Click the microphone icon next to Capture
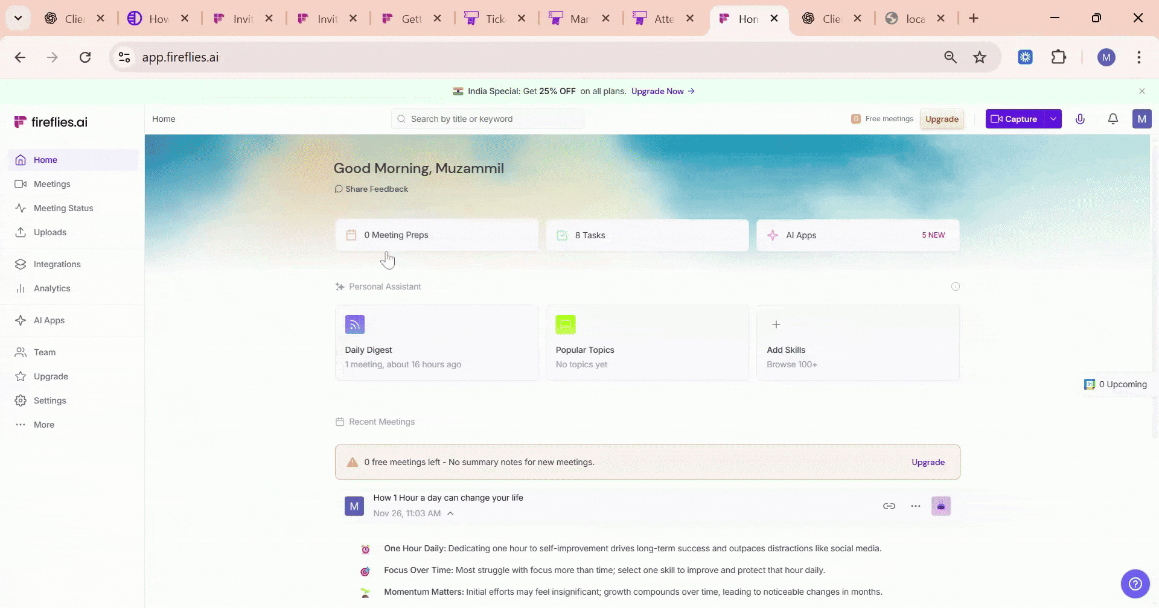Viewport: 1159px width, 608px height. pos(1080,119)
